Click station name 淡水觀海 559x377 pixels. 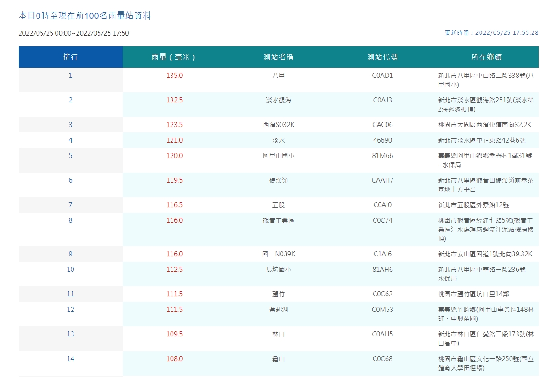(278, 100)
